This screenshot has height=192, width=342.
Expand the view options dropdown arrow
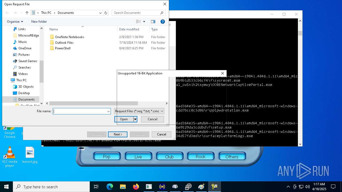(x=144, y=22)
